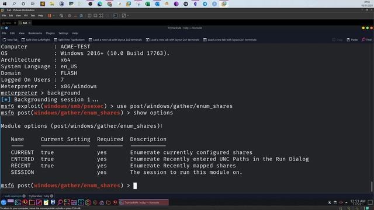Viewport: 374px width, 210px height.
Task: Click Paste in Konsole toolbar
Action: click(x=352, y=40)
